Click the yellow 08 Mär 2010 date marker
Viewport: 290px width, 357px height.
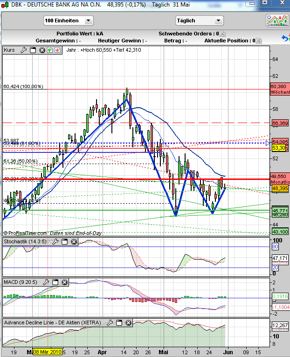pyautogui.click(x=48, y=352)
